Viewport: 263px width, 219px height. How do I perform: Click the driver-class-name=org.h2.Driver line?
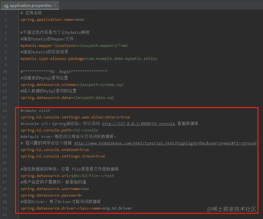click(x=76, y=209)
